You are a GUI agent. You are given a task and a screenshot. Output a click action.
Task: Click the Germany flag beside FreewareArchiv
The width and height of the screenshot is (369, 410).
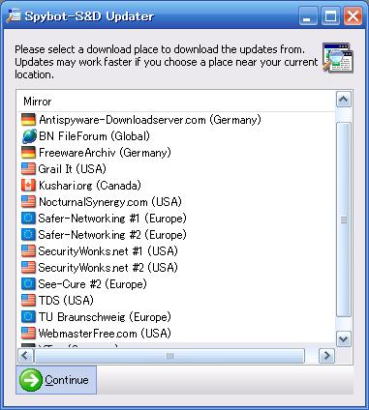coord(28,153)
